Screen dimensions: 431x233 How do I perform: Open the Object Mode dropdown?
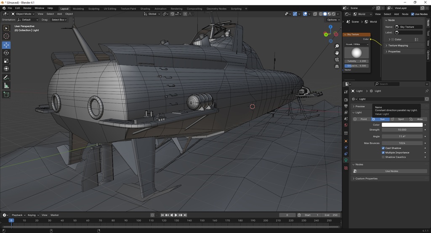[x=23, y=14]
